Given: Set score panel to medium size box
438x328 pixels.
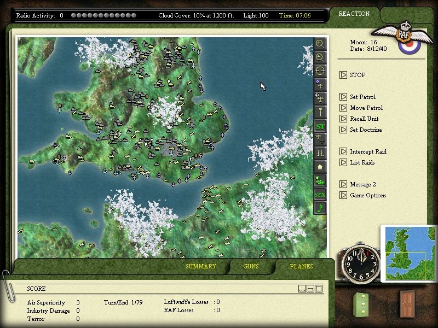Looking at the screenshot, I should 310,289.
